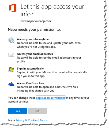Open the Privacy & Cookies link
This screenshot has height=128, width=109.
click(x=27, y=120)
